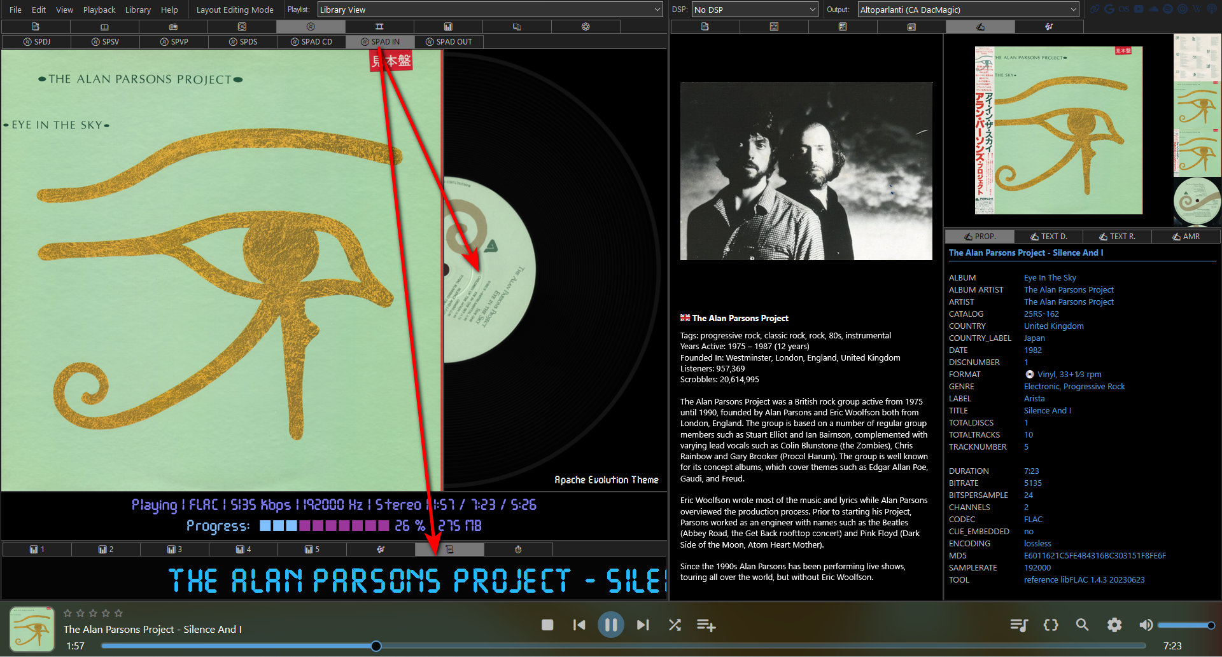Click the seek bar handle
The image size is (1222, 657).
pyautogui.click(x=376, y=646)
